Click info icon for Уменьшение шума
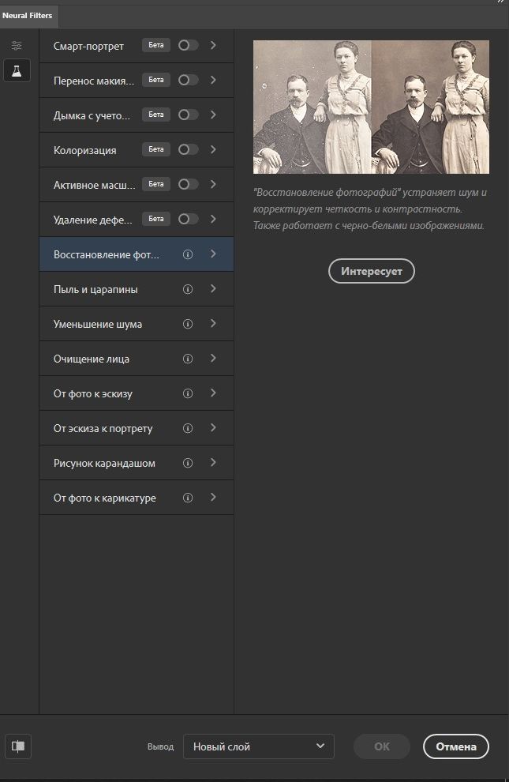The image size is (509, 782). click(188, 324)
